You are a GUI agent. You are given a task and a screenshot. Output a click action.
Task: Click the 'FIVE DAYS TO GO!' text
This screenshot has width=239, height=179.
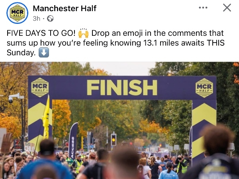pos(41,33)
